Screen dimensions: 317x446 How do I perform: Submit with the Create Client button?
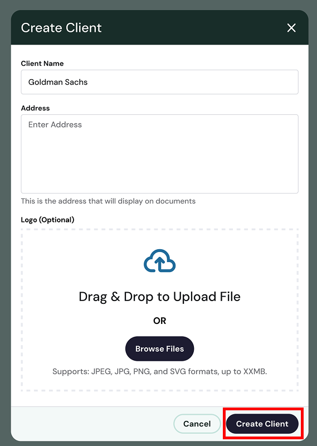point(262,424)
